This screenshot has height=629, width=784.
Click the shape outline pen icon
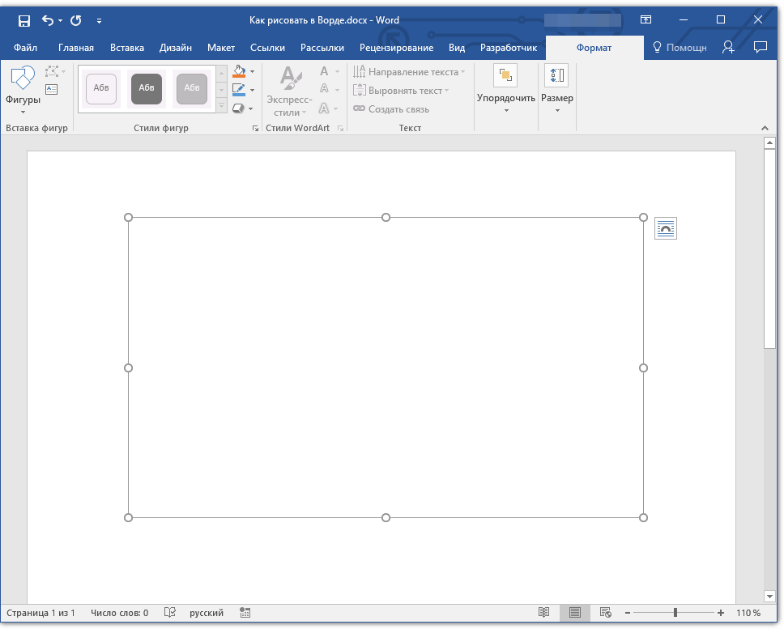pos(239,90)
